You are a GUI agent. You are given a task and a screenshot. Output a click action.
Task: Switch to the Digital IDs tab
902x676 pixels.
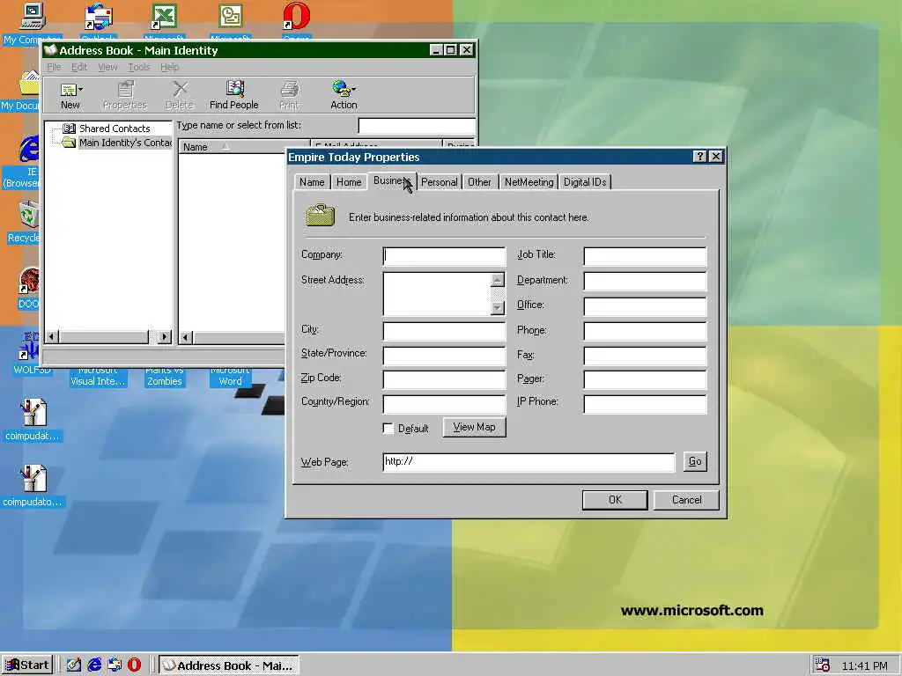point(585,182)
